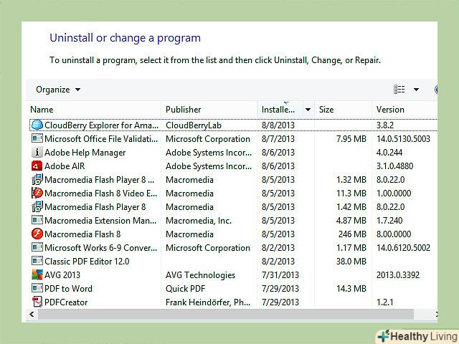The width and height of the screenshot is (459, 344).
Task: Click version 1.7.240 cell
Action: click(x=389, y=220)
